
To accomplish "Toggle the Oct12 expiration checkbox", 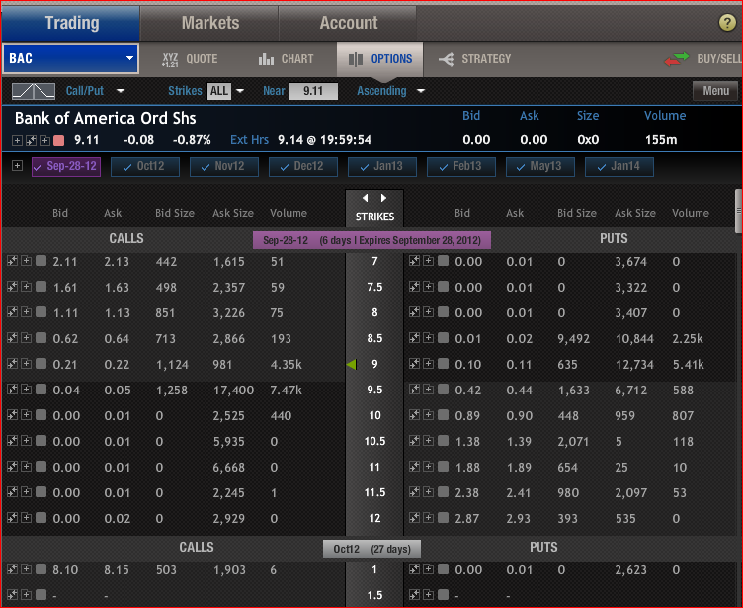I will click(145, 166).
